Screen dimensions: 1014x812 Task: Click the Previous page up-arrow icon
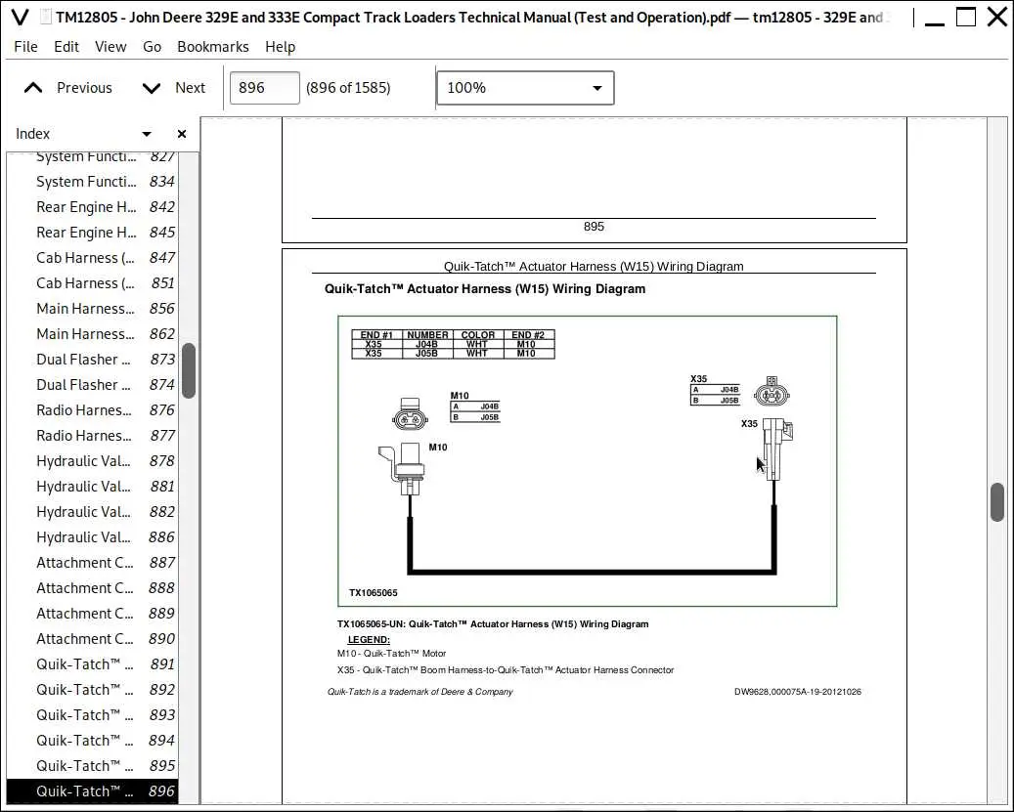33,88
